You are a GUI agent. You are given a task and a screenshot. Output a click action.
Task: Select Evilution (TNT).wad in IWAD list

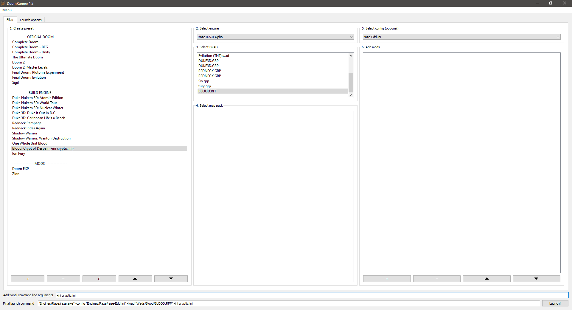click(x=273, y=56)
